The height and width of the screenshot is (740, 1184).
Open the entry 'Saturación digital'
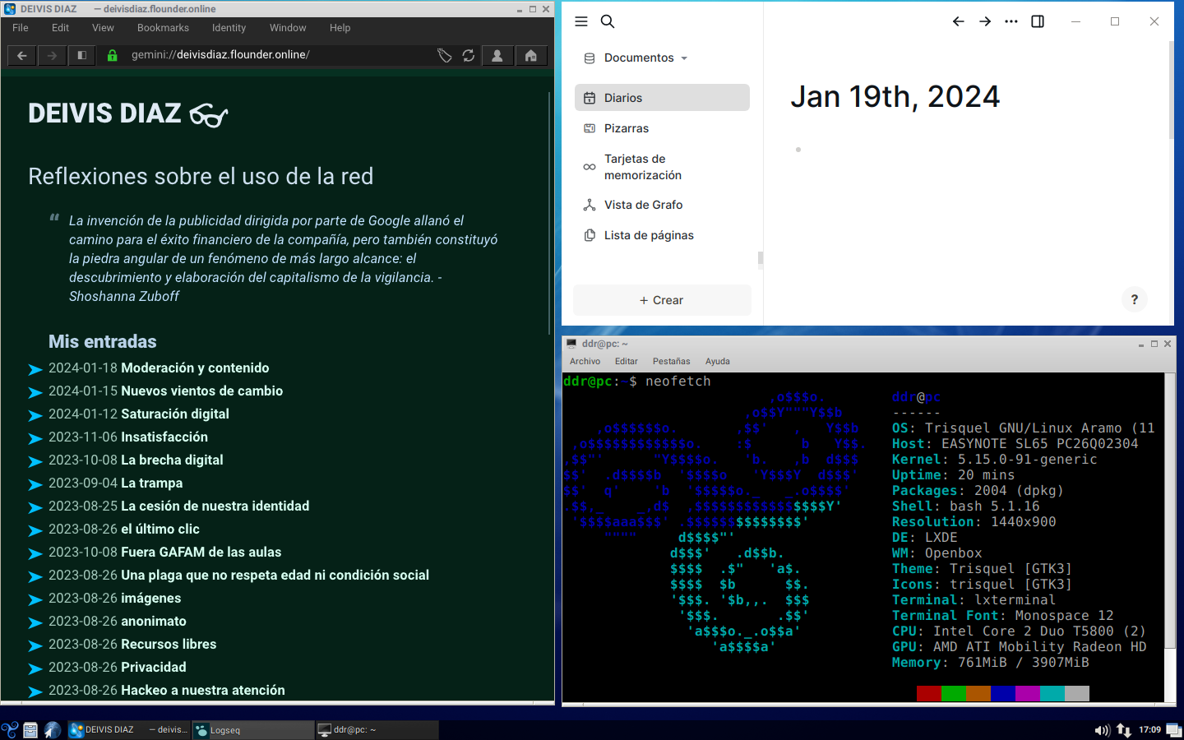tap(175, 414)
